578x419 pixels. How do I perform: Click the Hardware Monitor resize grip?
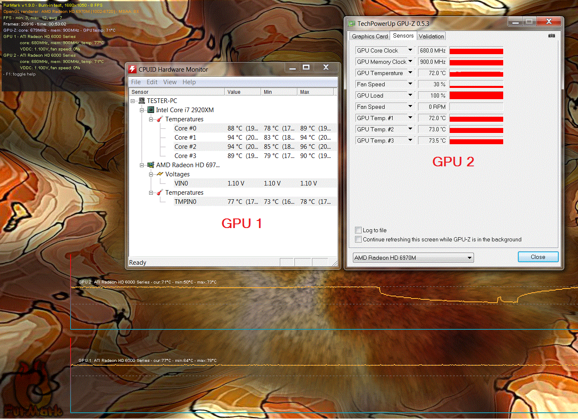335,263
